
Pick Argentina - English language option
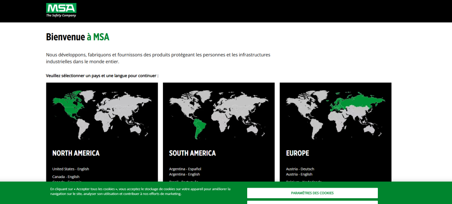coord(185,174)
